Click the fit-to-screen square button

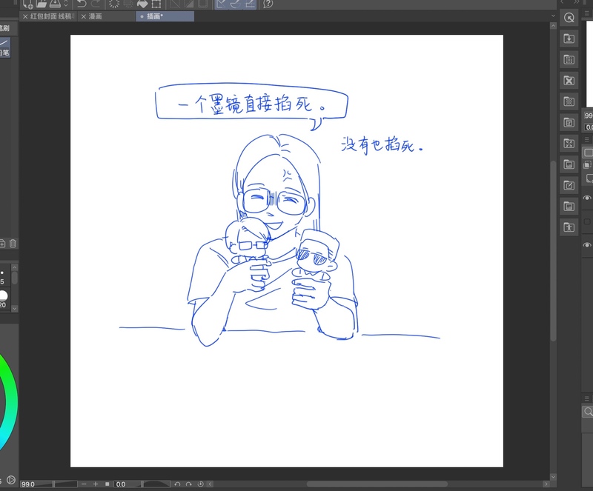[107, 484]
